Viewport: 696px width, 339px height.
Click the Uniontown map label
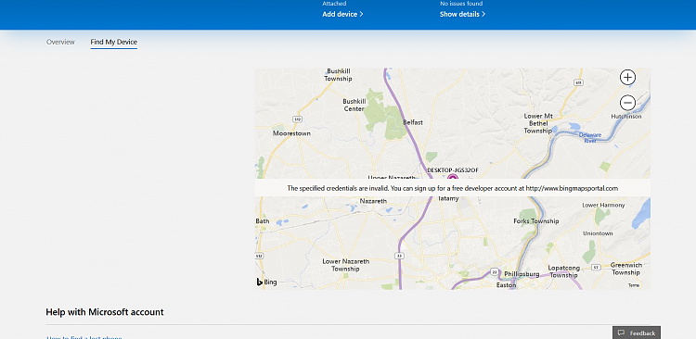coord(598,233)
